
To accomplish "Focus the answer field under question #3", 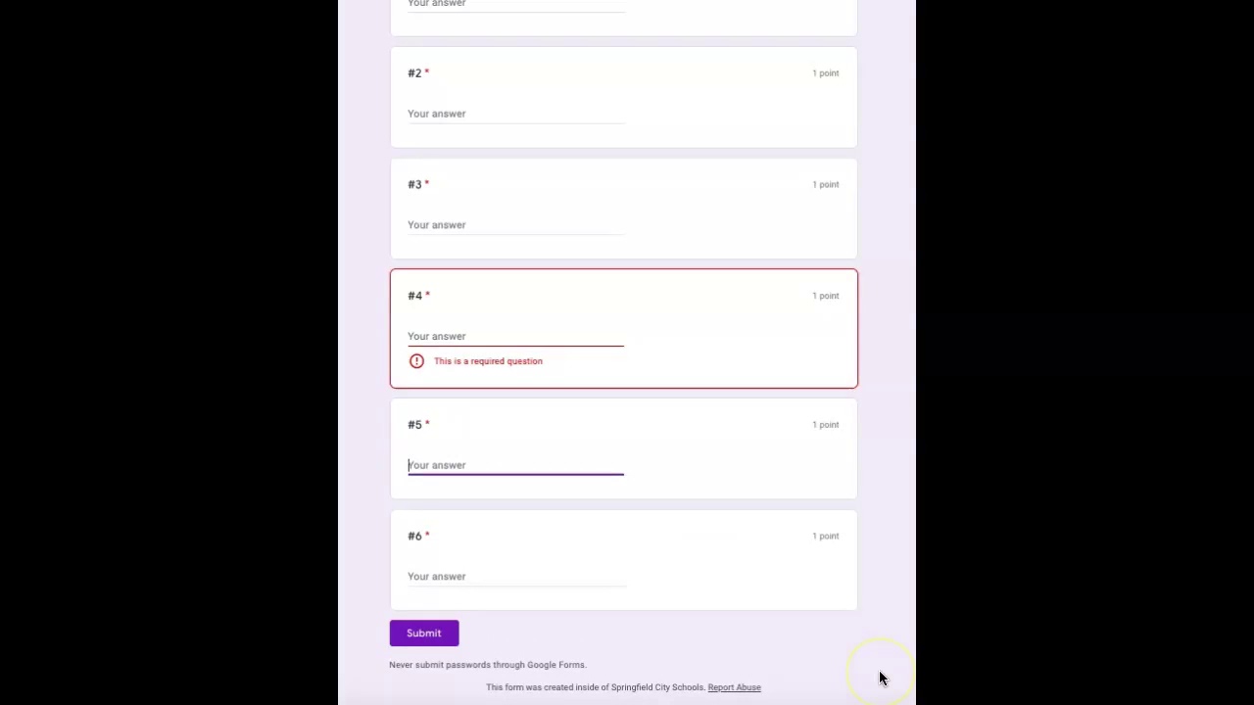I will coord(515,225).
